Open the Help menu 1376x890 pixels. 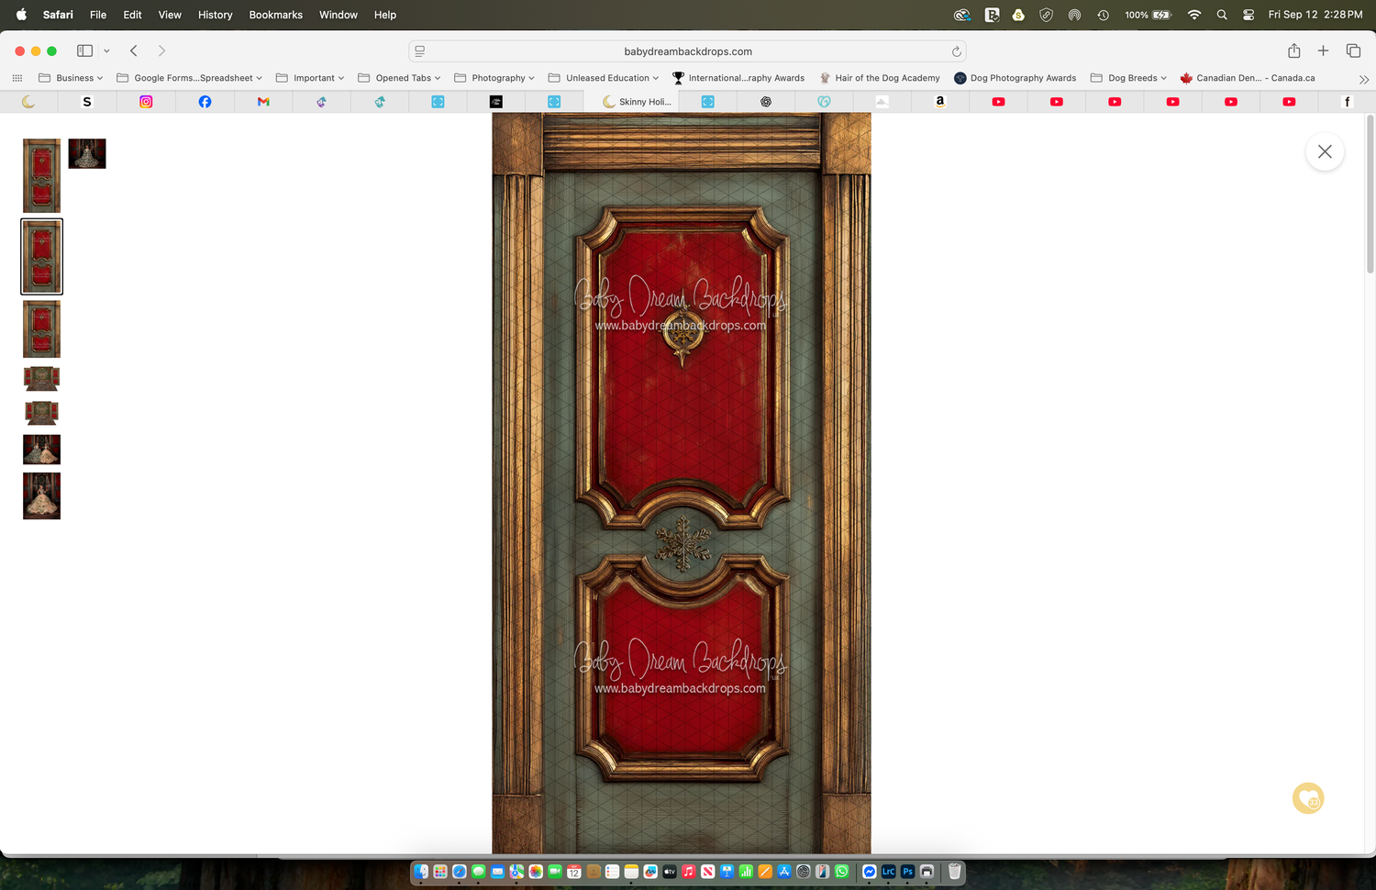pos(385,15)
